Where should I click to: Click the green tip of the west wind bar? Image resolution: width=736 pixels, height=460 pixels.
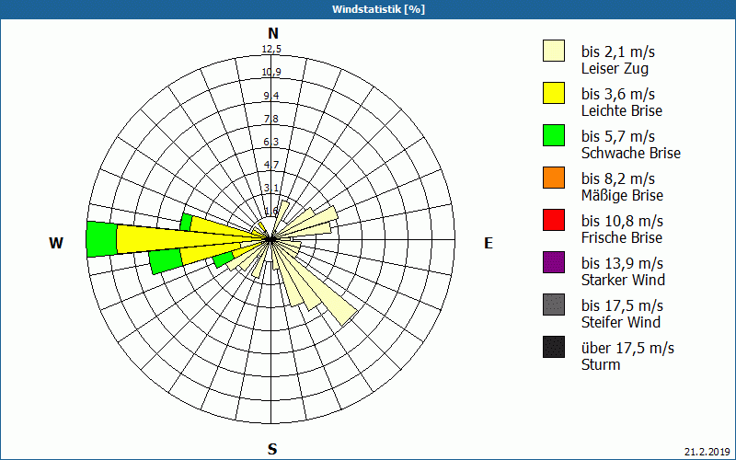tap(102, 239)
